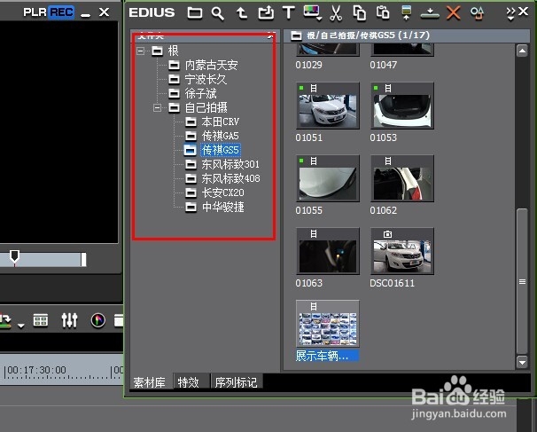Paste clip with clipboard icon
This screenshot has height=432, width=537.
tap(383, 12)
